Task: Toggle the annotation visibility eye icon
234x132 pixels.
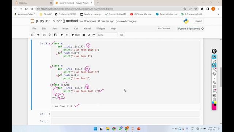Action: click(x=214, y=57)
